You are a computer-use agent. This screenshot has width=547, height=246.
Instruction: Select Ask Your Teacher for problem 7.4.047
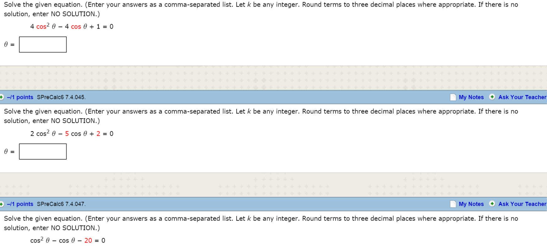pyautogui.click(x=522, y=204)
